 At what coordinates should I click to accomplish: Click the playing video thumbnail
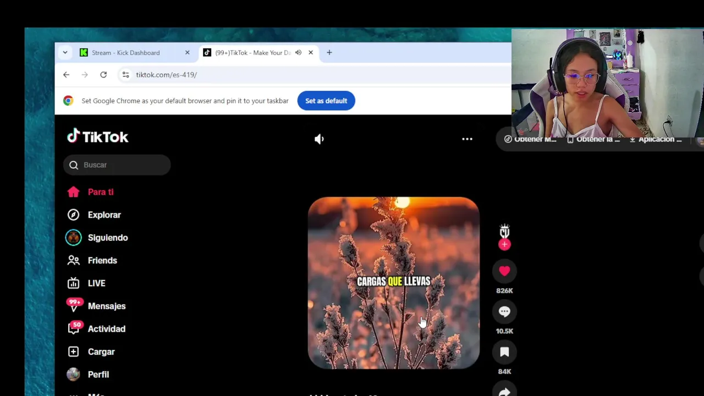394,283
